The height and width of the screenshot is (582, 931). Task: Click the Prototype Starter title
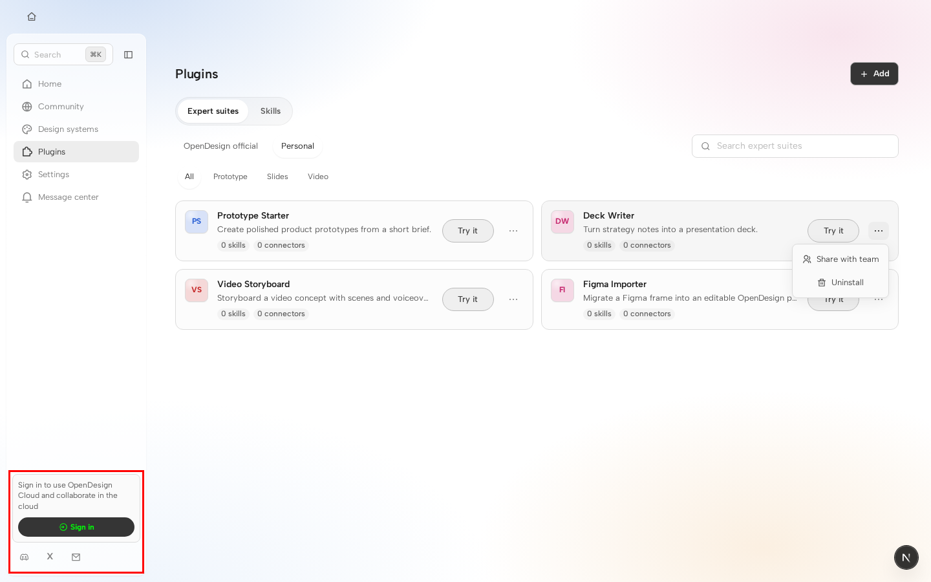point(253,216)
